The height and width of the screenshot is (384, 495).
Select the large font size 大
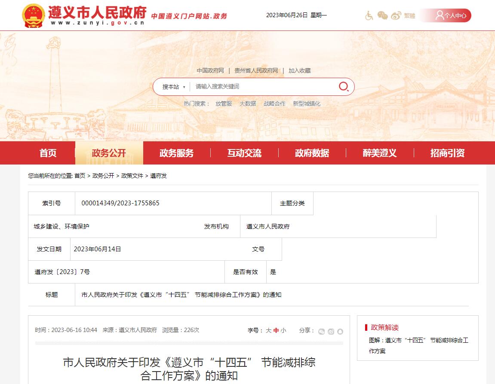tap(269, 331)
